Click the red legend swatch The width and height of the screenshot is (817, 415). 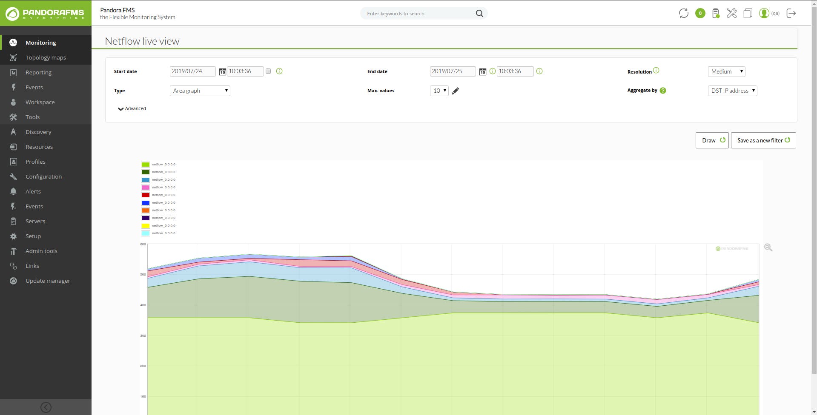[x=146, y=195]
